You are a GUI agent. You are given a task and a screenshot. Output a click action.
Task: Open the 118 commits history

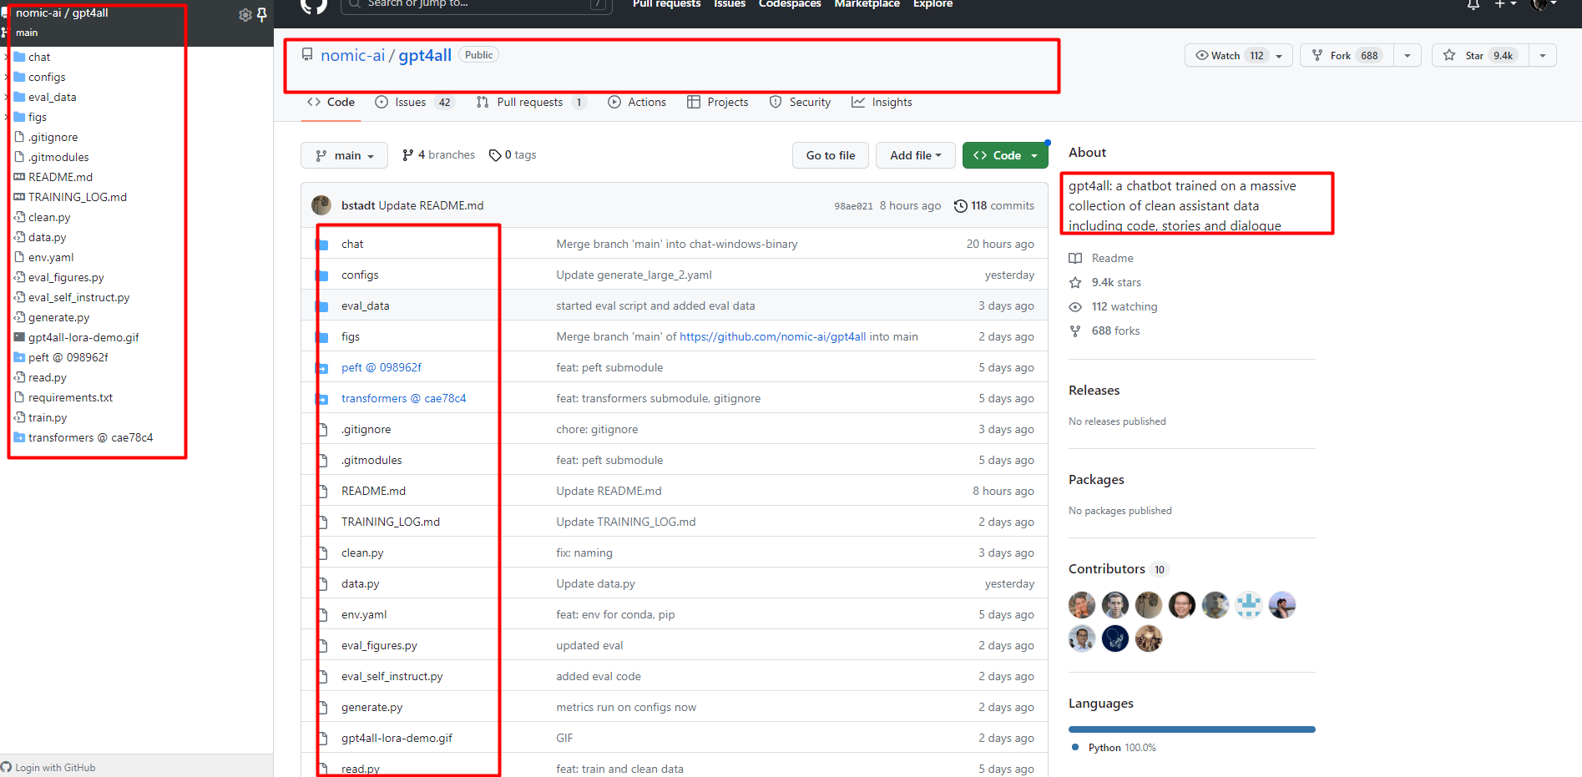pos(994,205)
